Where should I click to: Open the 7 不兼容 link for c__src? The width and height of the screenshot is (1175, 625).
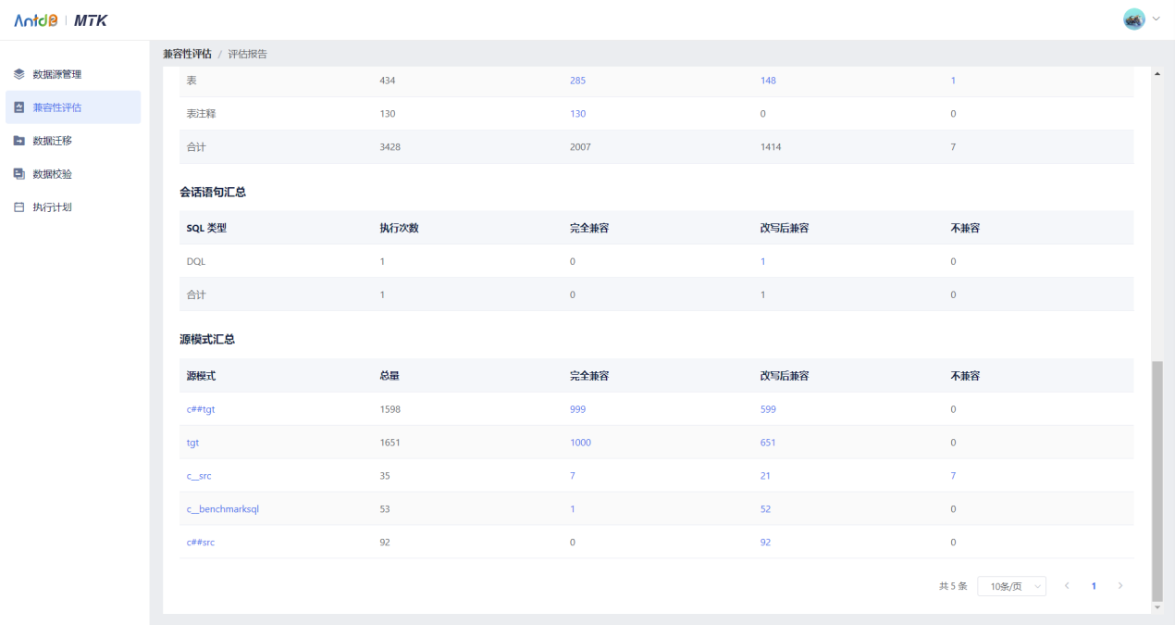953,475
